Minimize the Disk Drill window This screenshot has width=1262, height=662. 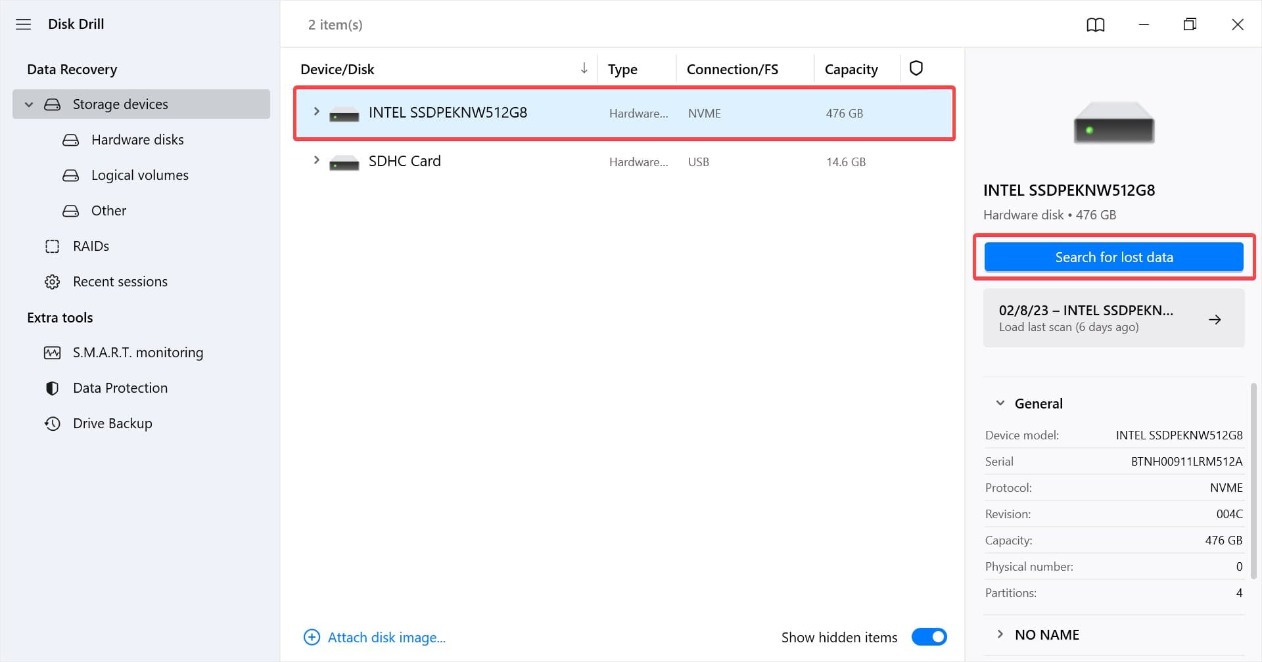(1144, 25)
